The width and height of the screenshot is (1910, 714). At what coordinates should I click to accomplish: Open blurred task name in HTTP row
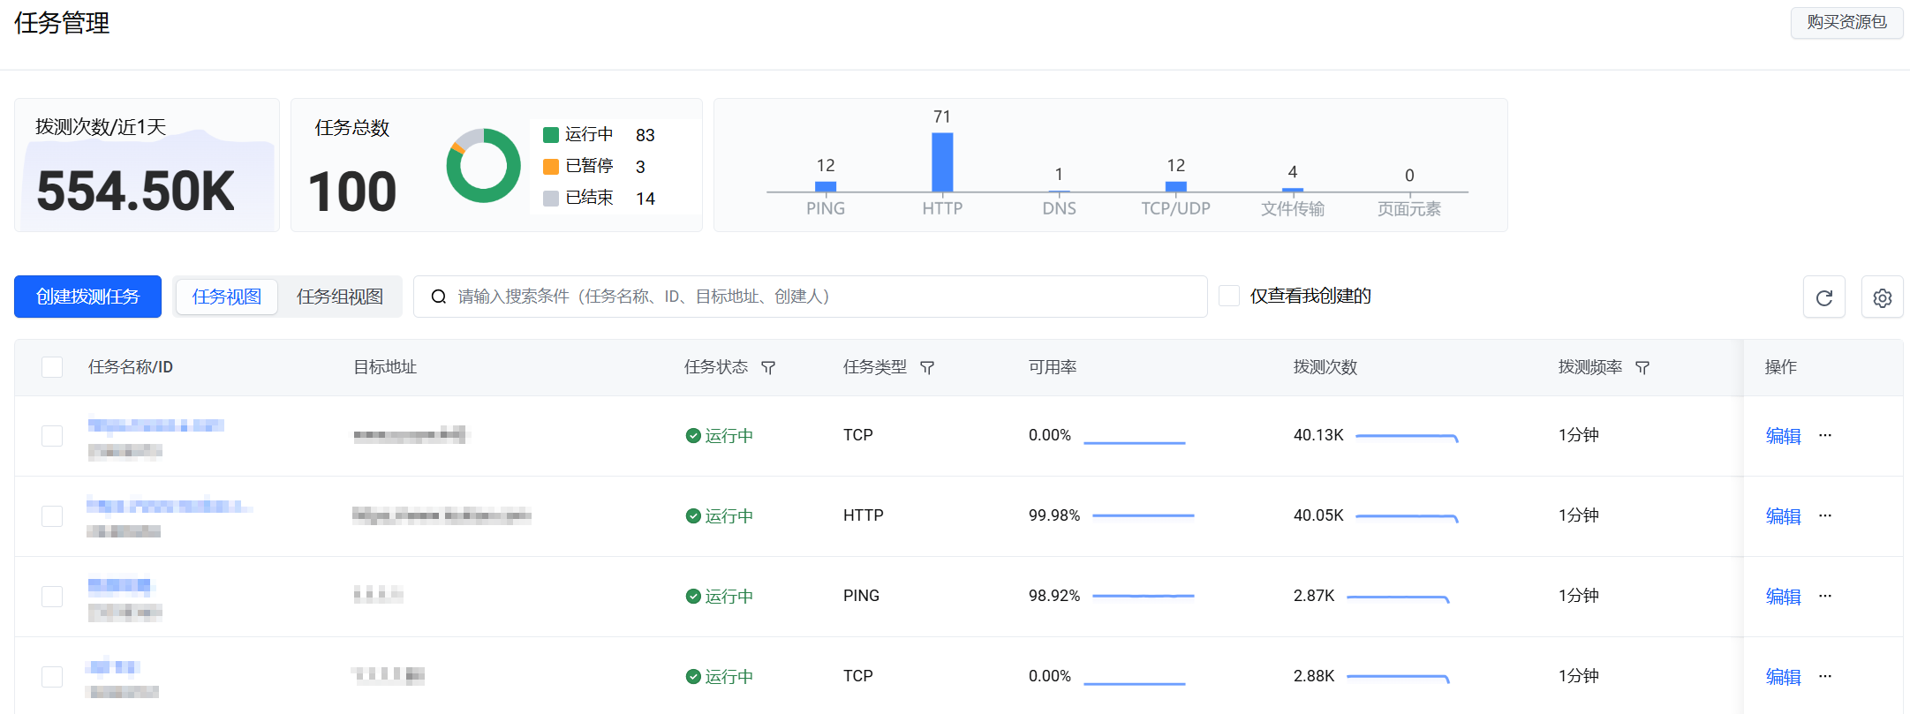[x=170, y=506]
